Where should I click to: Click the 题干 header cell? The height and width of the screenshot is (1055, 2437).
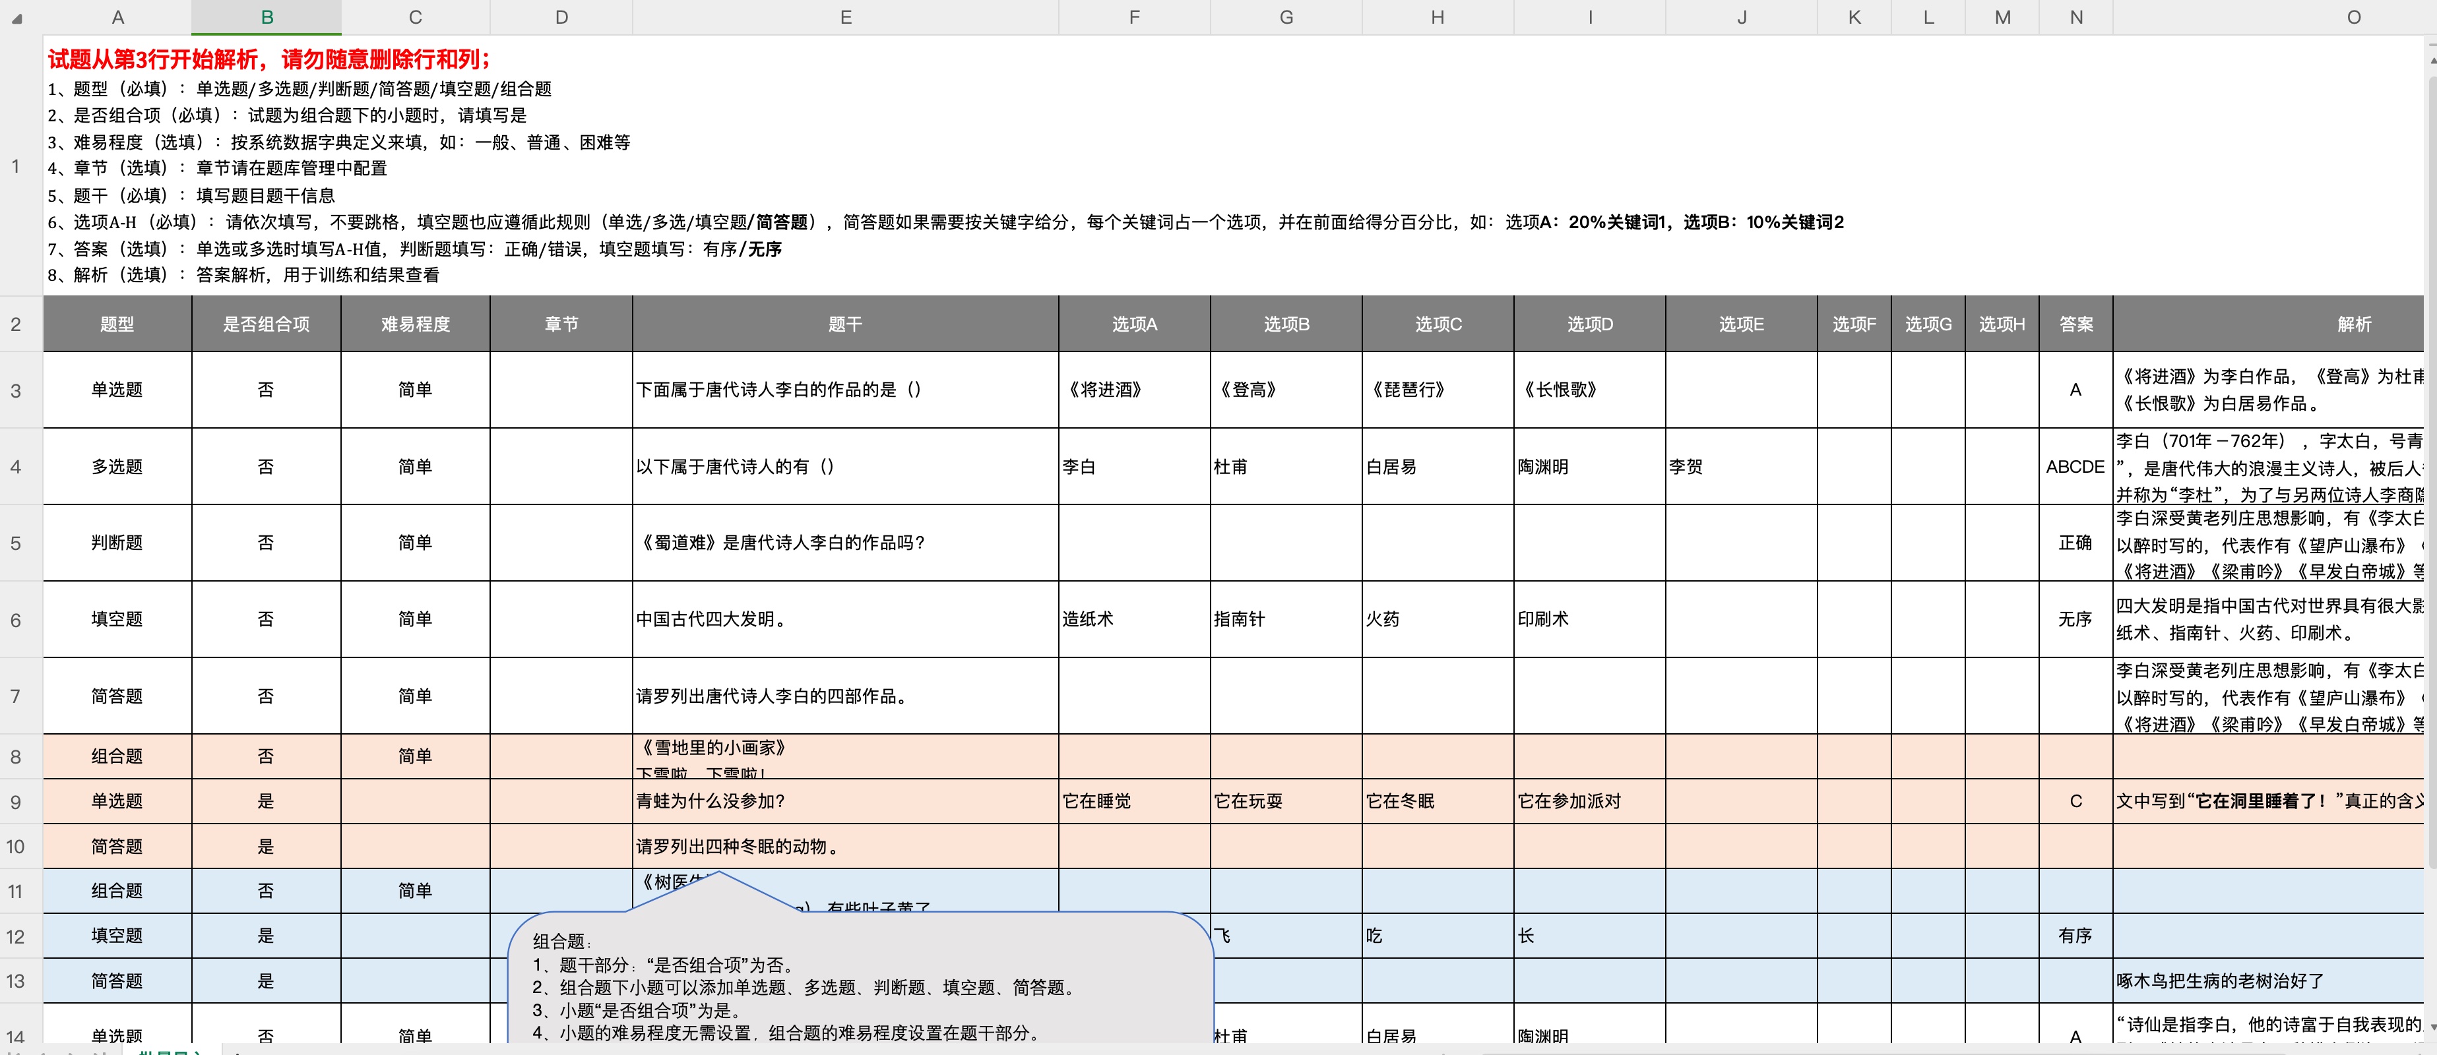tap(846, 324)
